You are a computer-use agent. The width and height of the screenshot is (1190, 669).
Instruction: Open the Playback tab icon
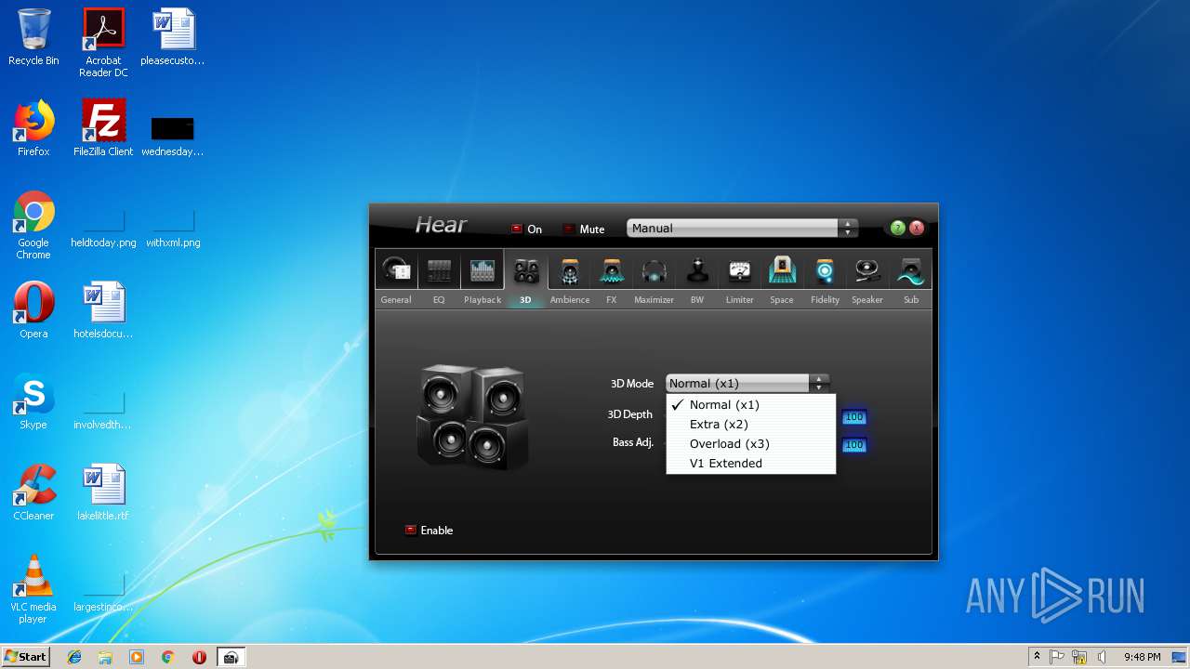pyautogui.click(x=483, y=270)
